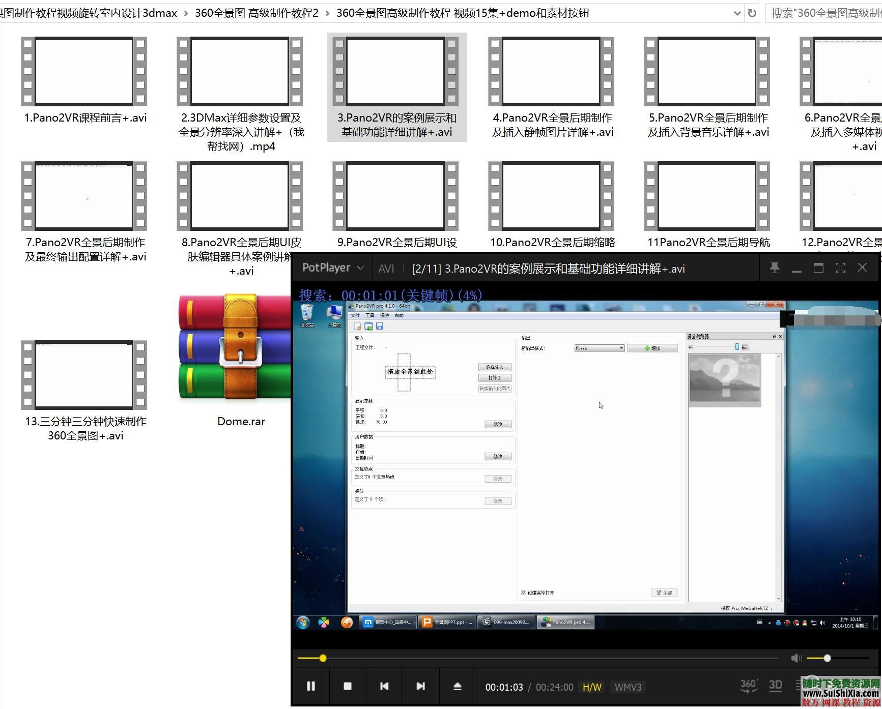Screen dimensions: 882x709
Task: Pin the PotPlayer window on top
Action: tap(775, 268)
